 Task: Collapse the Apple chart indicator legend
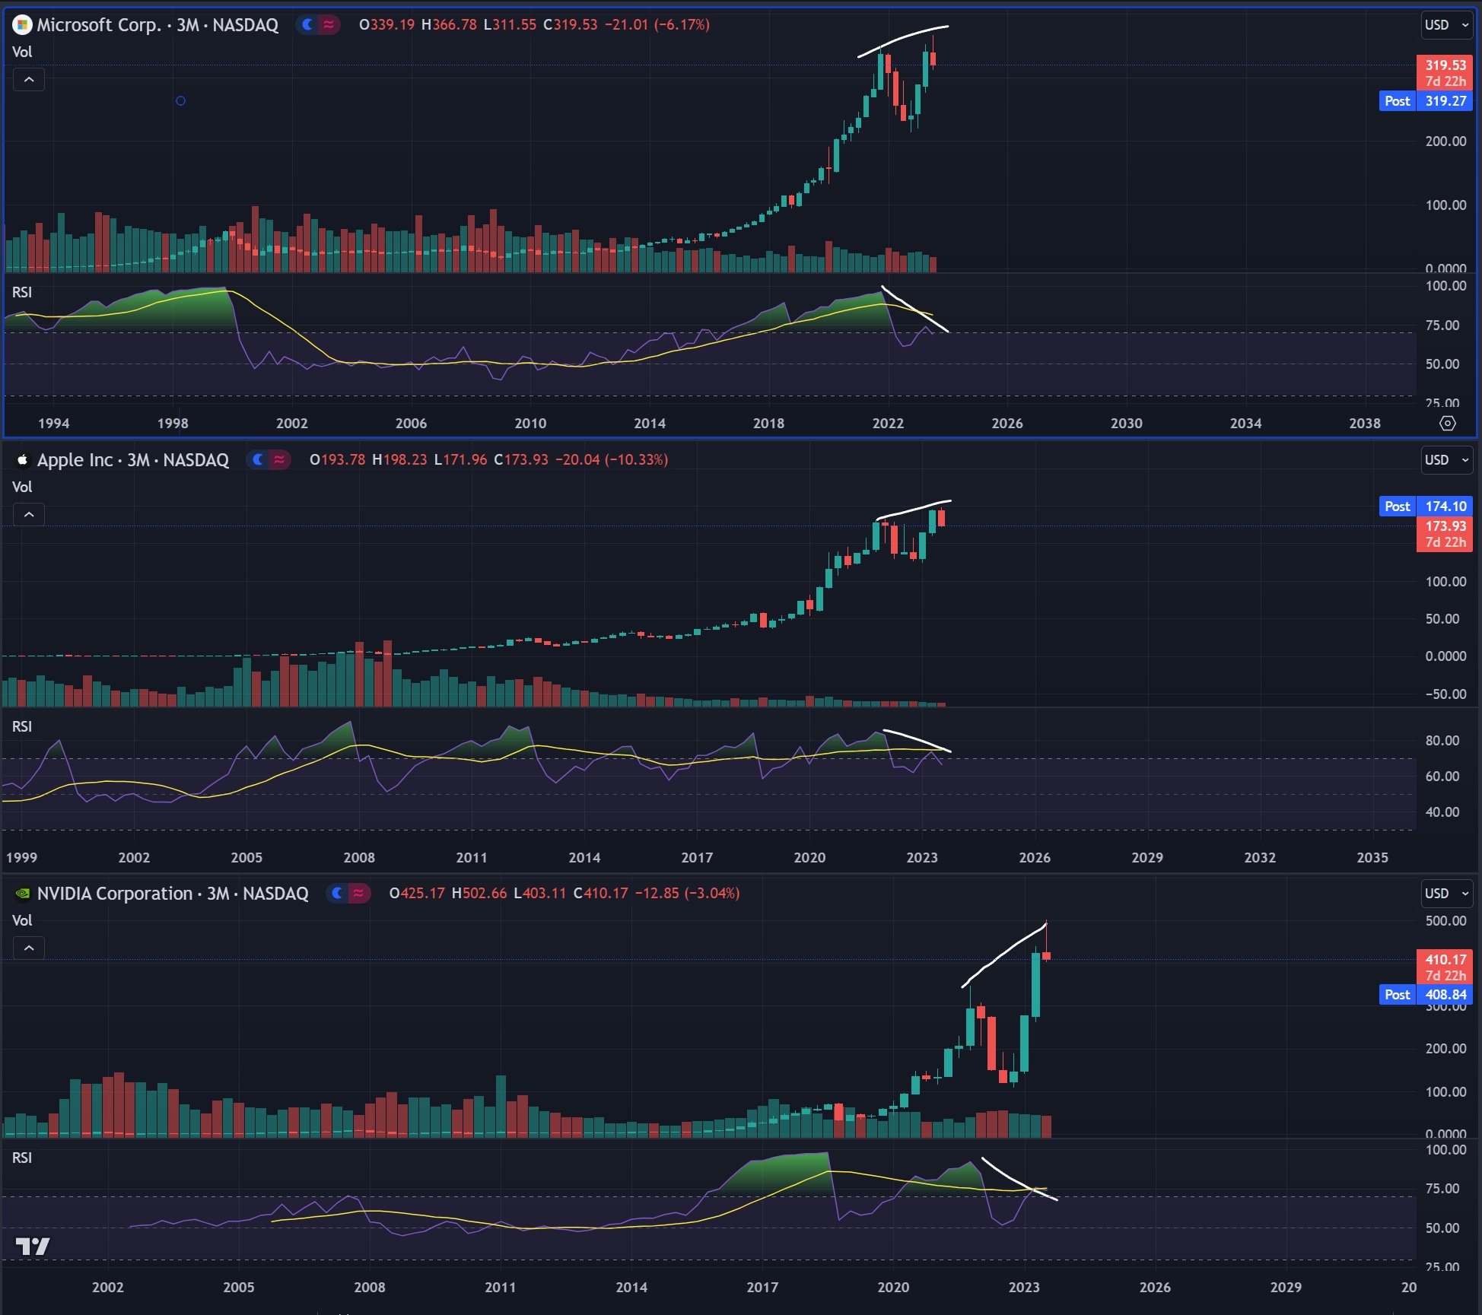tap(29, 515)
